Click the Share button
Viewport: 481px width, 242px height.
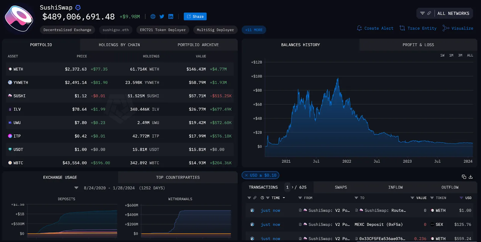click(x=195, y=16)
